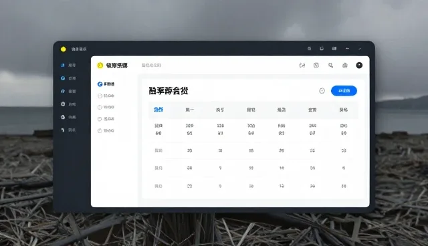
Task: Select the active blue-icon item in inner sidebar
Action: point(106,84)
